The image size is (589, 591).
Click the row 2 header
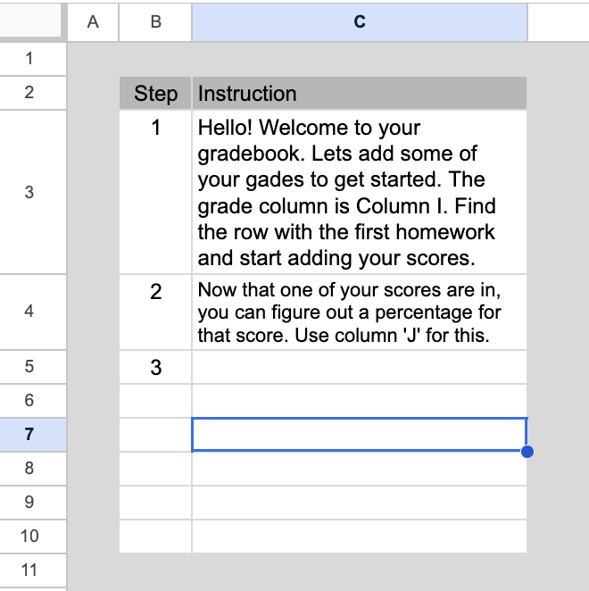point(29,93)
